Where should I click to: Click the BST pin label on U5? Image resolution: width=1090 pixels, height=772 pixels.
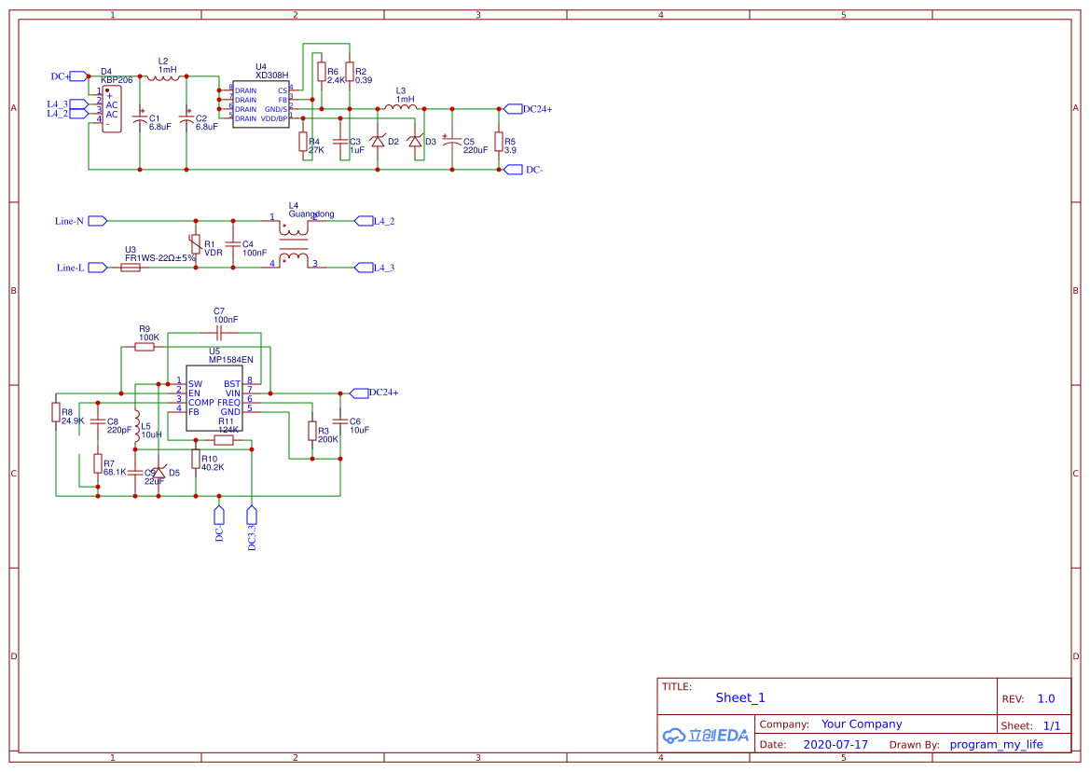232,384
